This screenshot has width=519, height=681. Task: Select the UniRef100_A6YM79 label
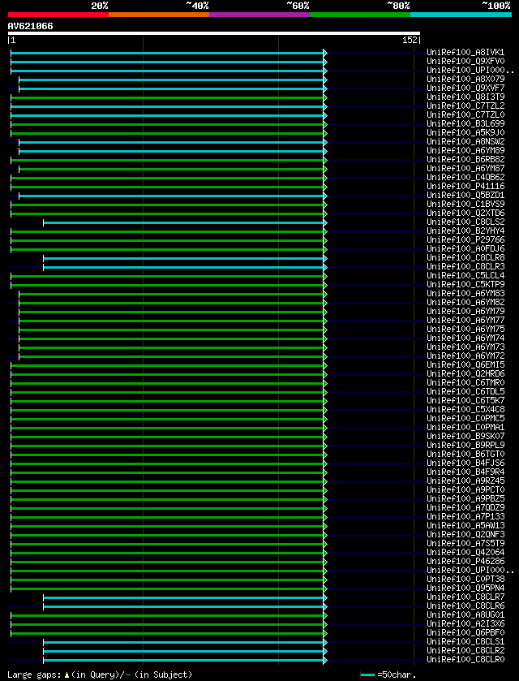point(466,312)
